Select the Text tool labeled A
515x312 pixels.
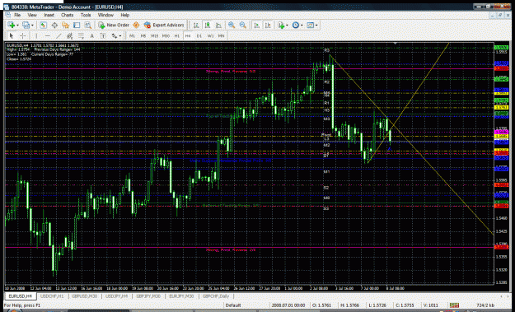[x=92, y=35]
